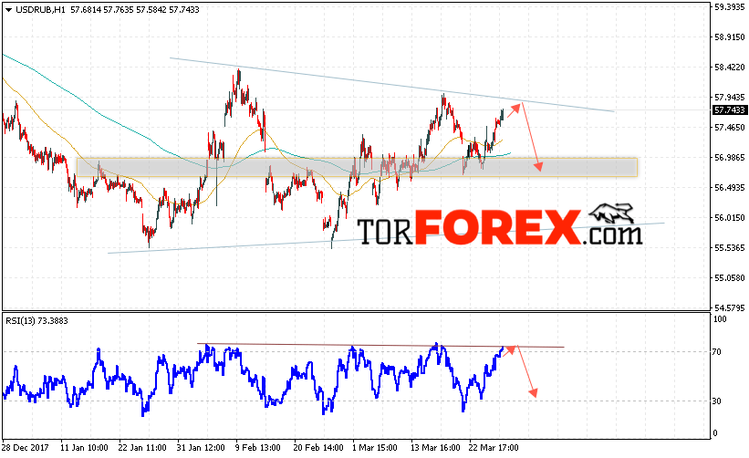Click the FOREX text of the watermark

498,227
